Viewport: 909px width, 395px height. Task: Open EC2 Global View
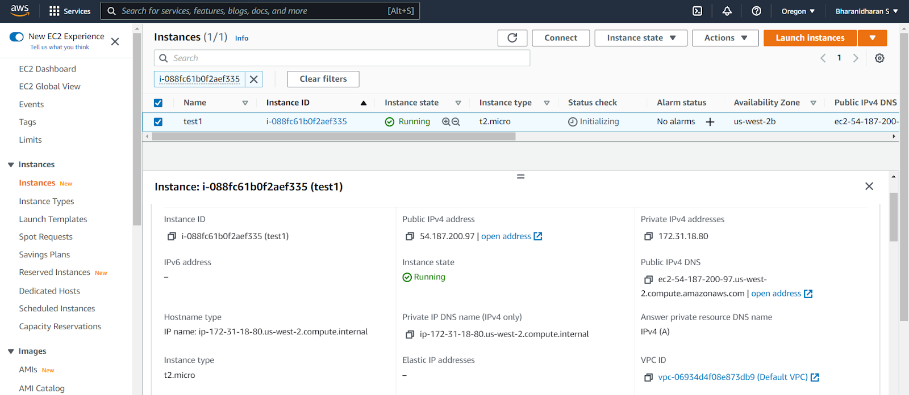click(49, 86)
